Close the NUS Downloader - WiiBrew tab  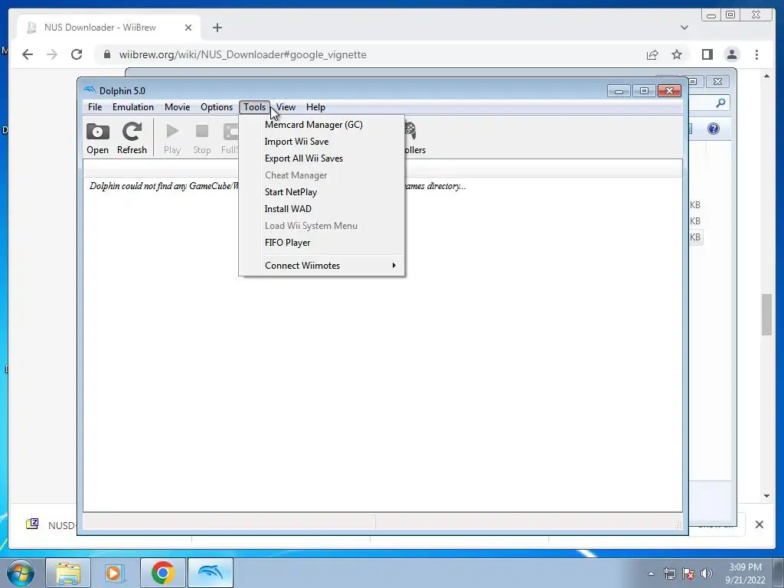click(188, 28)
